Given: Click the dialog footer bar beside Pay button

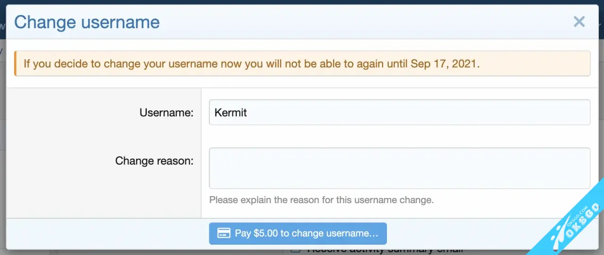Looking at the screenshot, I should coord(472,233).
